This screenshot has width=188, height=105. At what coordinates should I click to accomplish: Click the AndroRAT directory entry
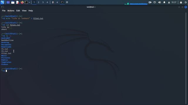(x=6, y=38)
